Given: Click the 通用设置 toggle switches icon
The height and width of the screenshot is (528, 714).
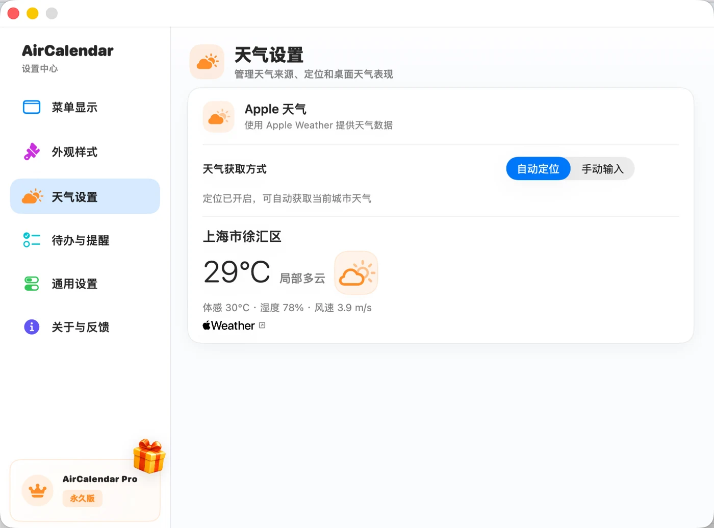Looking at the screenshot, I should pos(32,284).
